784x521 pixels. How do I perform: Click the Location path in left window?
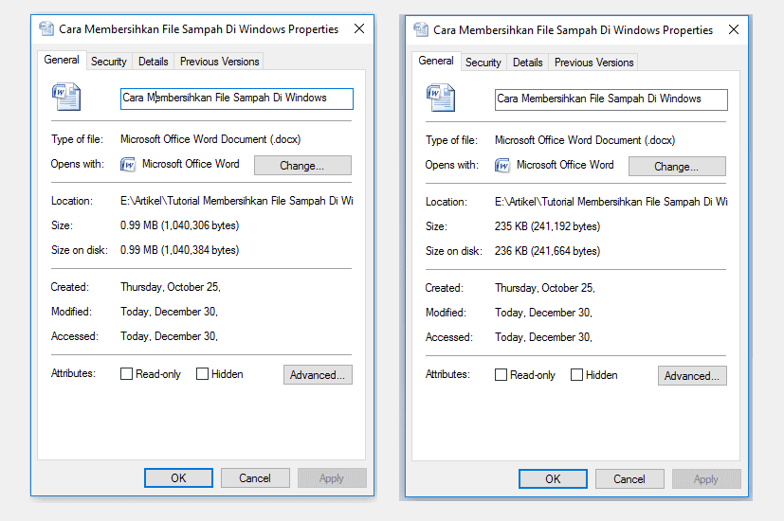tap(236, 201)
